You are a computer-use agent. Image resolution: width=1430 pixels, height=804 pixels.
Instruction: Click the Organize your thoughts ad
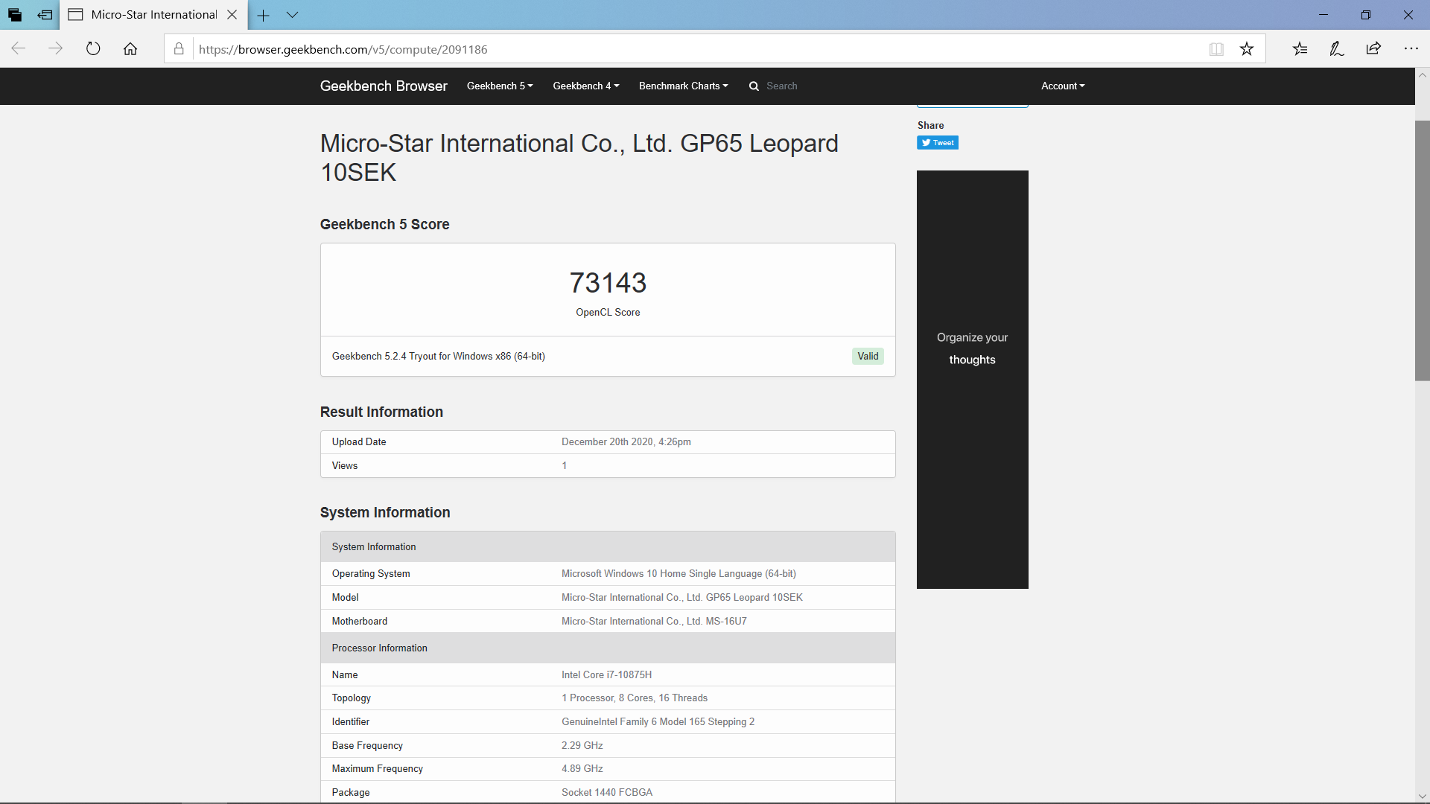tap(973, 380)
